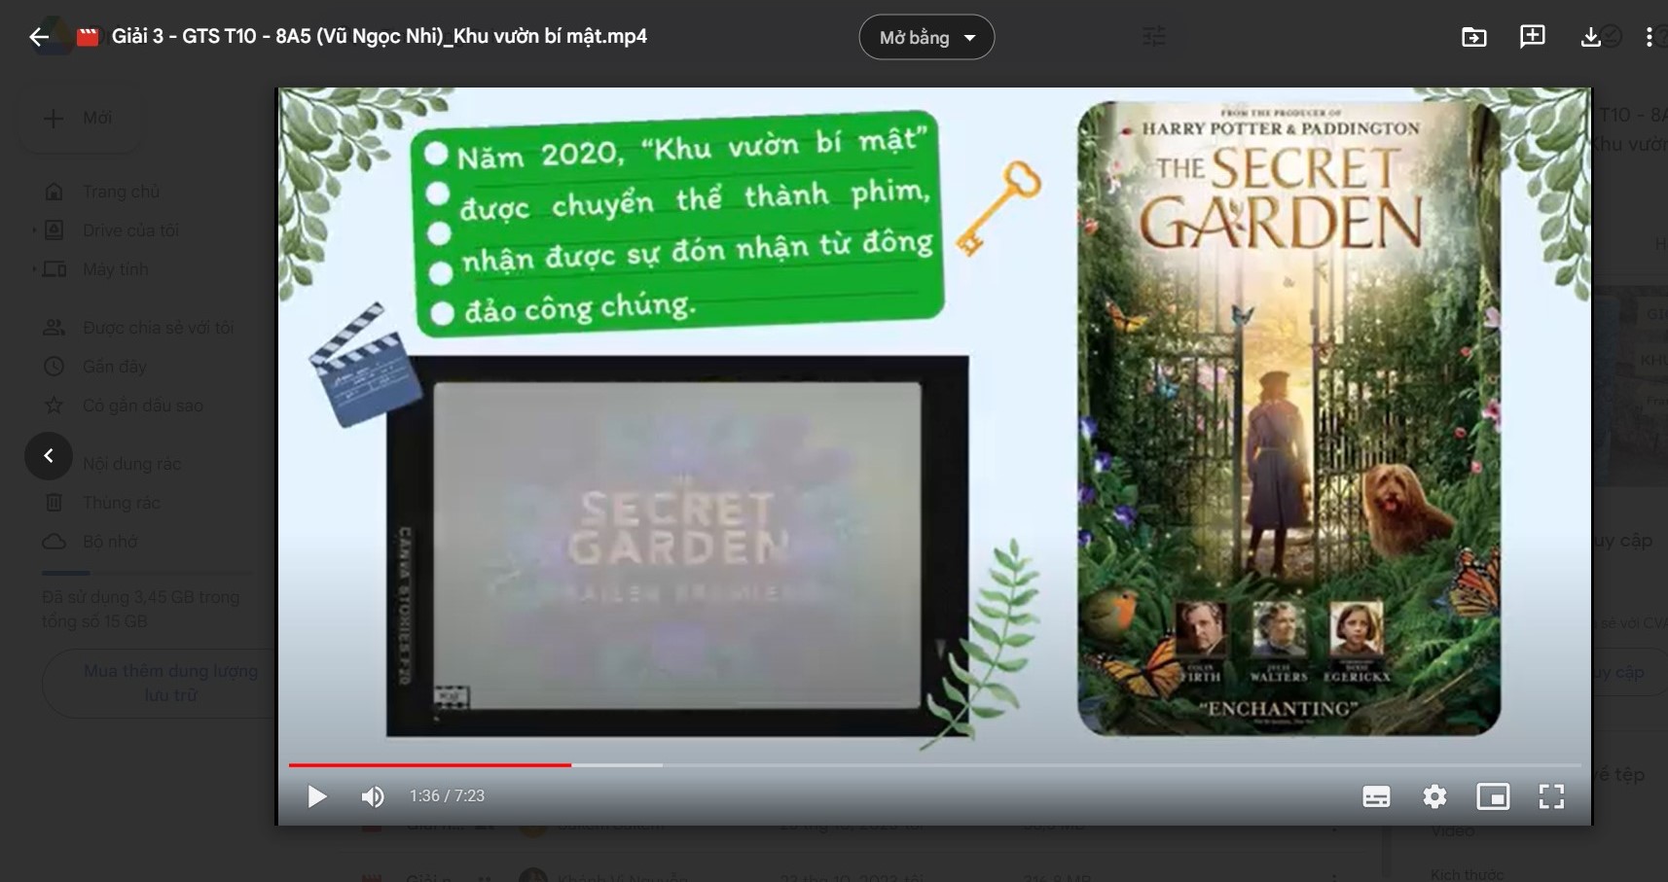Click the embedded Secret Garden trailer frame

677,547
